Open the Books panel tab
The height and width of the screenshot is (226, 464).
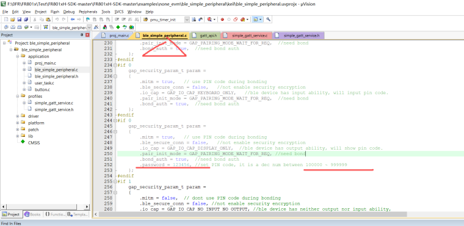[x=32, y=214]
